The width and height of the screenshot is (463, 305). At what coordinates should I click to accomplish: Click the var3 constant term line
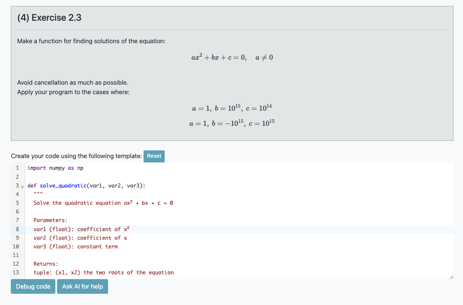[x=75, y=247]
